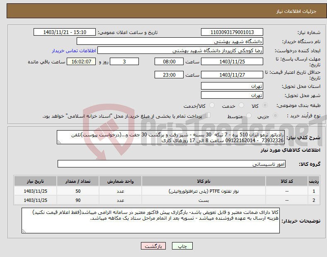327x257 pixels.
Task: Click the resize handle of the description text area
Action: tap(59, 142)
